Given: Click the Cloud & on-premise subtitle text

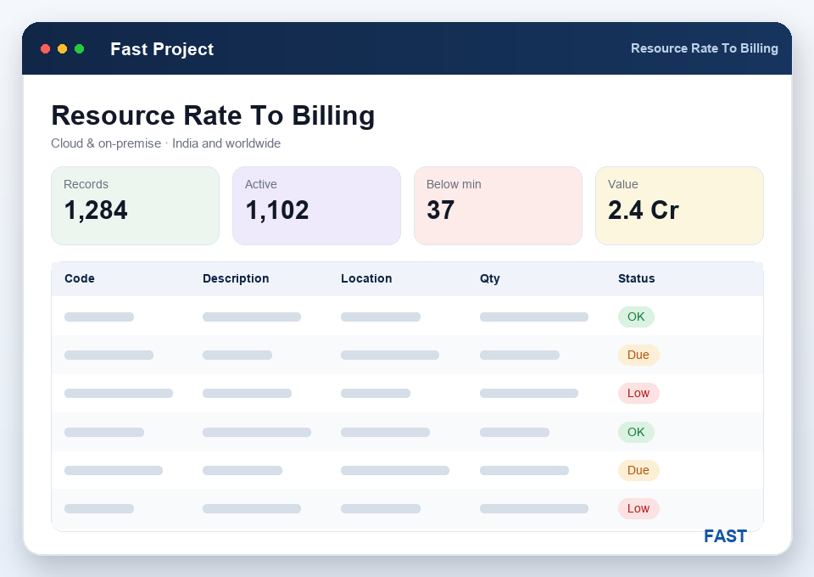Looking at the screenshot, I should 165,143.
